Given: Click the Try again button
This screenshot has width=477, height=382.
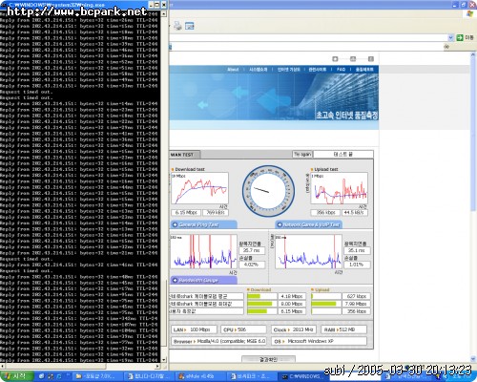Looking at the screenshot, I should point(302,155).
